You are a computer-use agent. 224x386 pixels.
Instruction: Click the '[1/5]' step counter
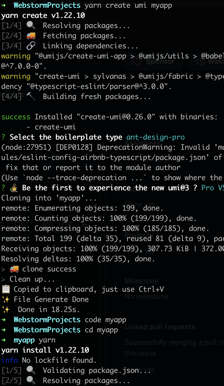12,370
